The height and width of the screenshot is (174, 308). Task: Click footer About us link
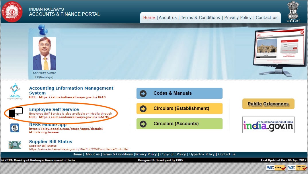pyautogui.click(x=93, y=154)
